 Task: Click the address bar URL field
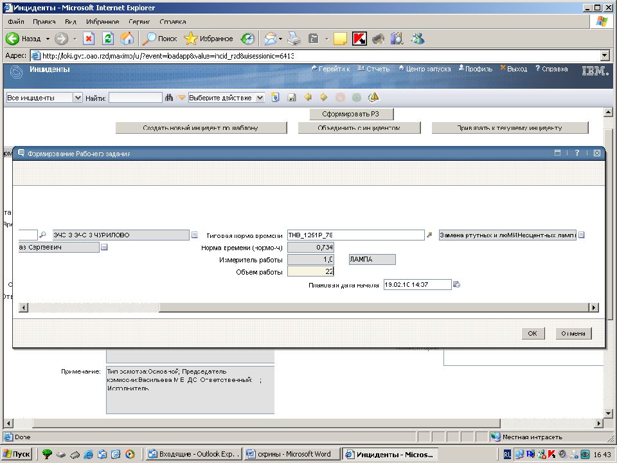(315, 55)
